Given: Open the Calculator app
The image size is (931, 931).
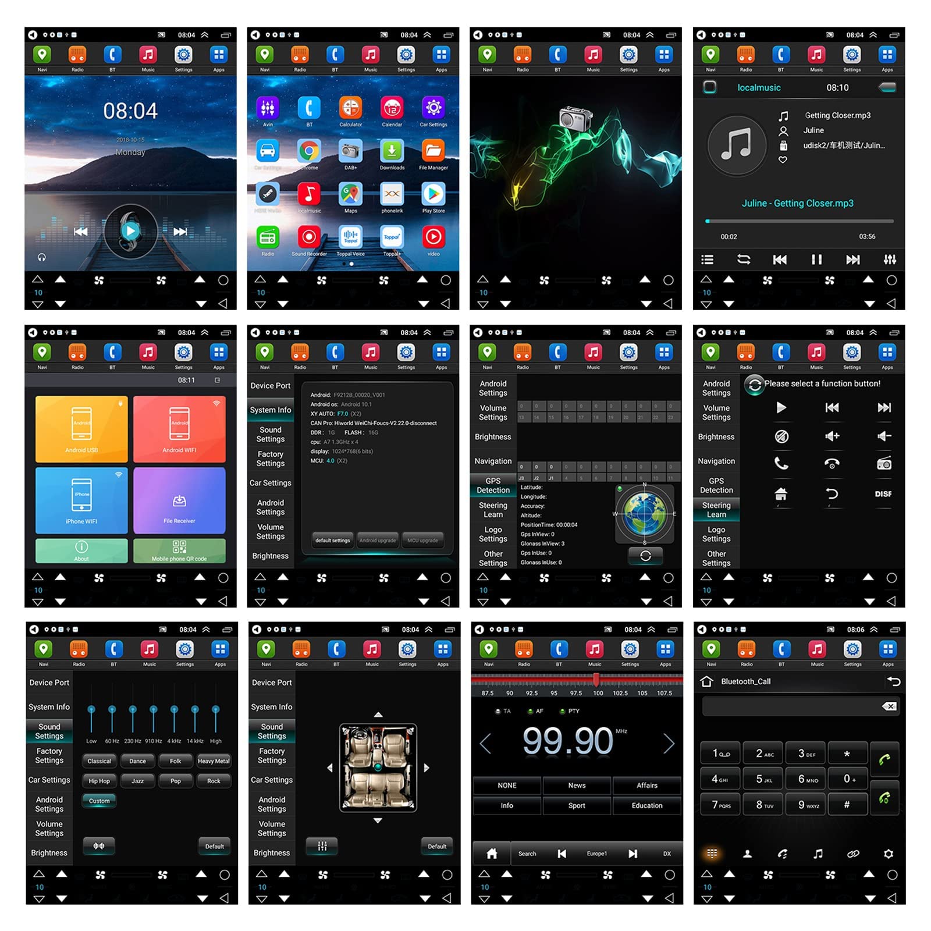Looking at the screenshot, I should click(350, 108).
